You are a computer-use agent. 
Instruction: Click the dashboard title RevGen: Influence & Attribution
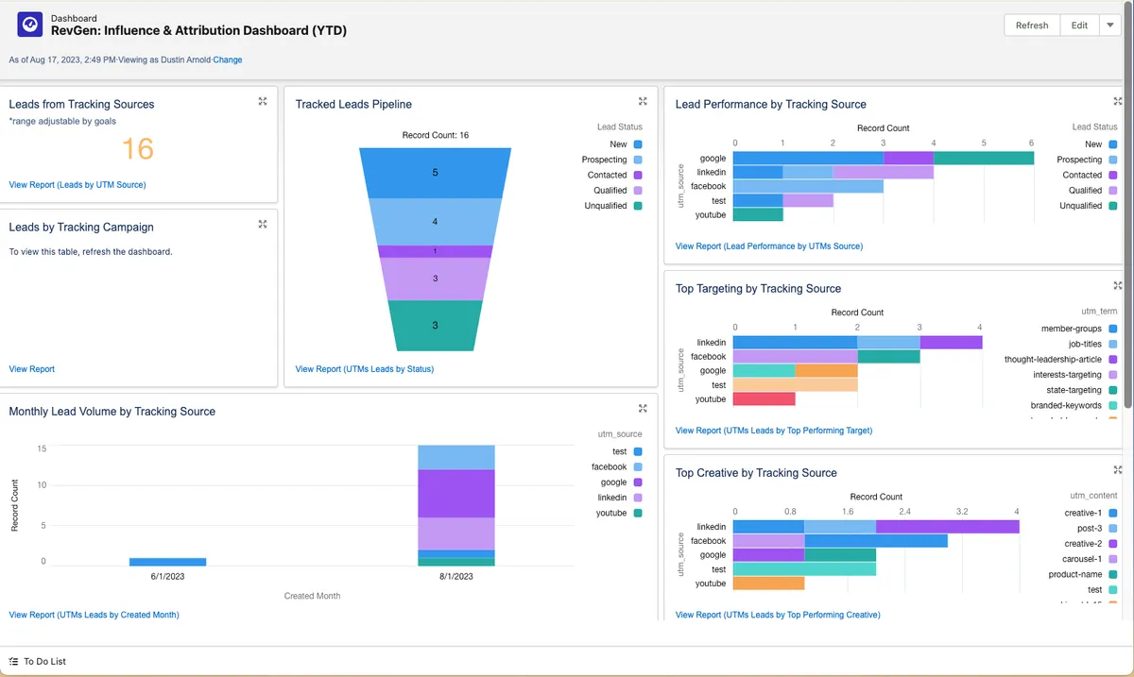pos(199,30)
